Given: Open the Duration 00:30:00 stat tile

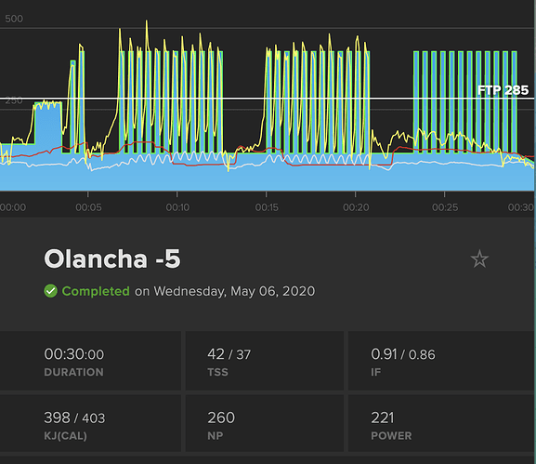Looking at the screenshot, I should 90,361.
